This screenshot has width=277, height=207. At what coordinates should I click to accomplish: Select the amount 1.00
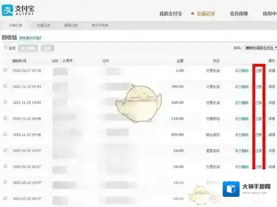point(180,71)
